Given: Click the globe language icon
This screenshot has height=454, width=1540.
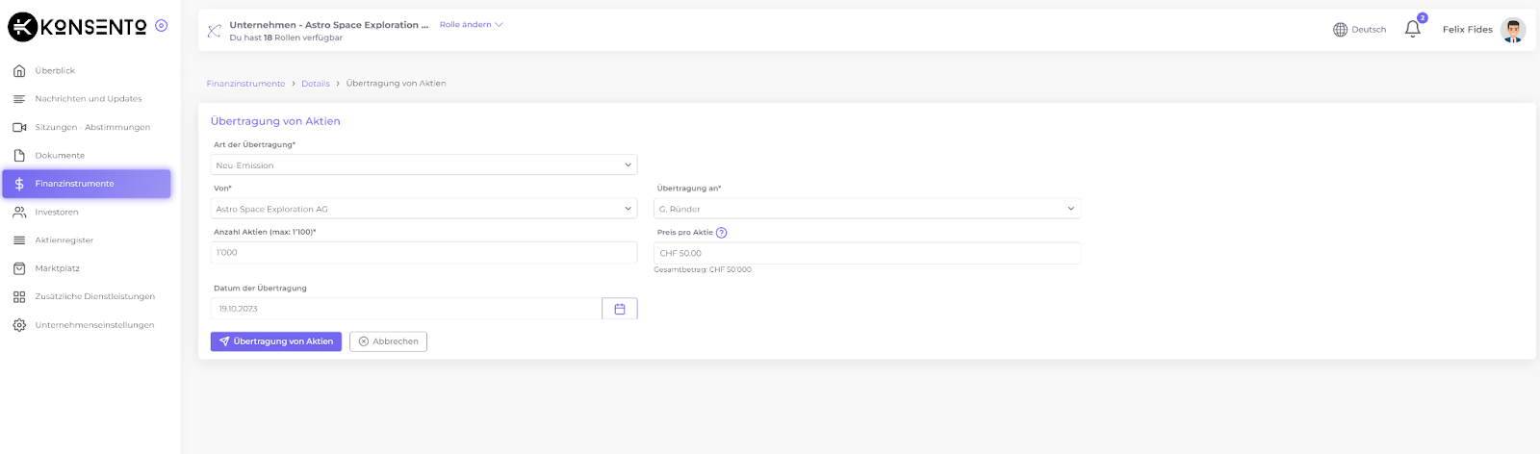Looking at the screenshot, I should coord(1340,30).
